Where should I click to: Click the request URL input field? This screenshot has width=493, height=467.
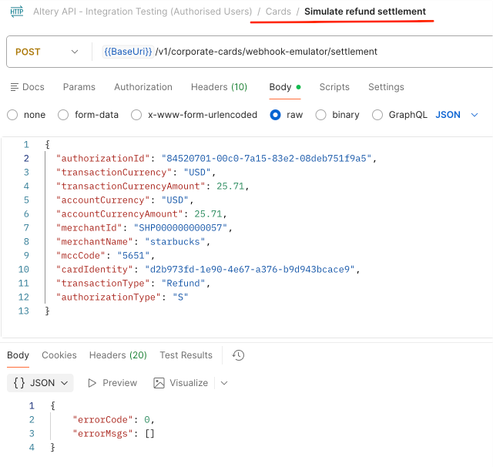click(293, 52)
